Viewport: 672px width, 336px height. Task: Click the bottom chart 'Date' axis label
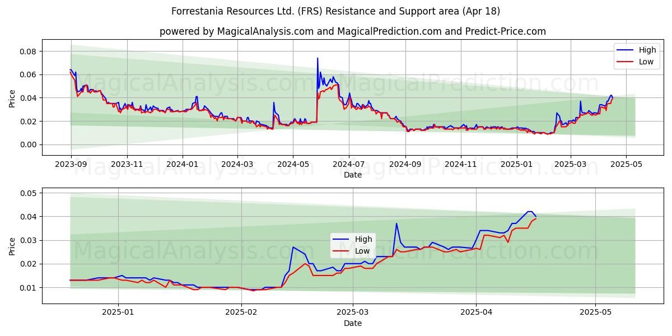click(353, 323)
